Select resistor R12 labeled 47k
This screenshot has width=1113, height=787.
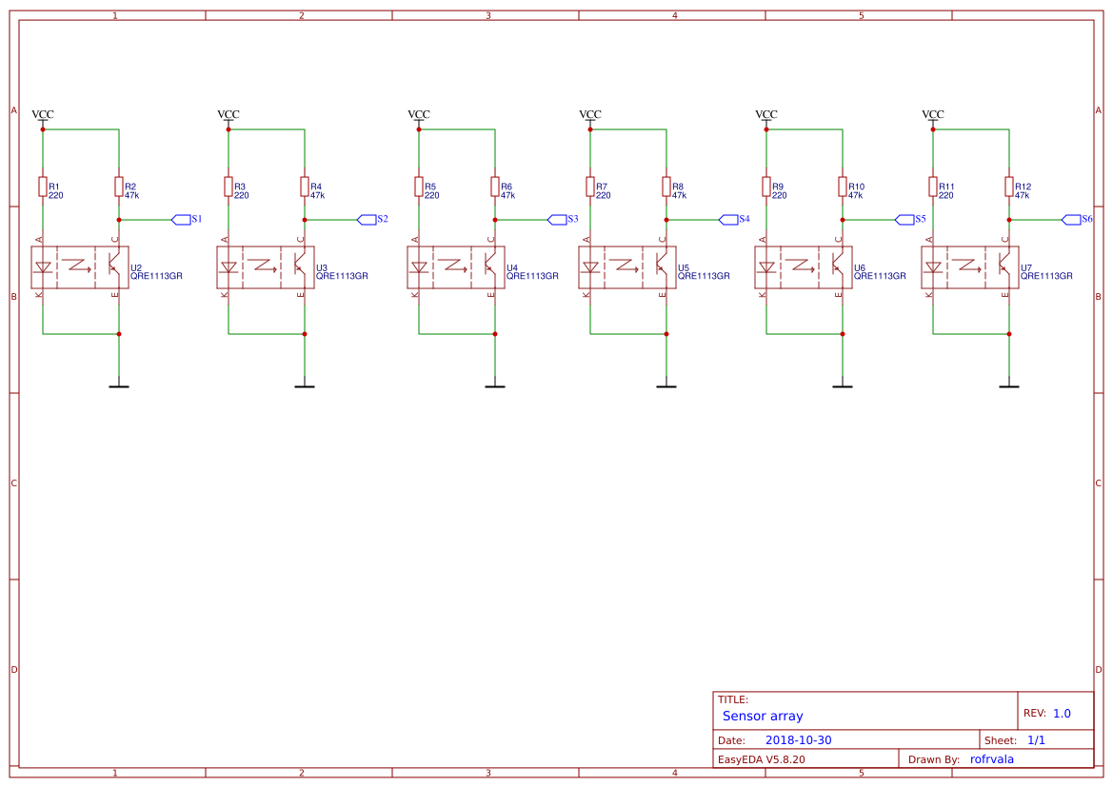tap(1008, 187)
